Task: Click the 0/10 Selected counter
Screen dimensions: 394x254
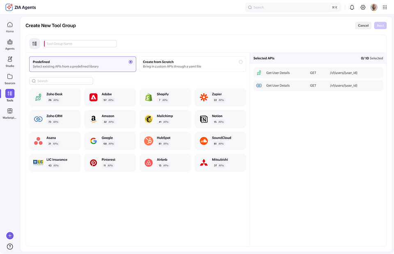Action: tap(372, 58)
